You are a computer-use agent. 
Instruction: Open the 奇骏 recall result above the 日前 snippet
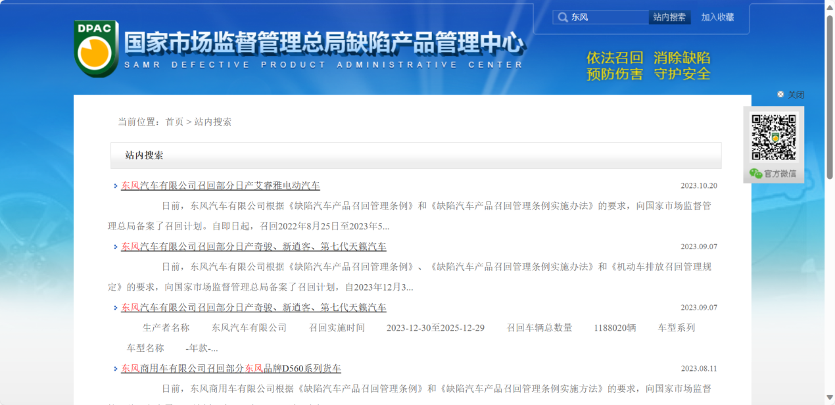pyautogui.click(x=254, y=247)
